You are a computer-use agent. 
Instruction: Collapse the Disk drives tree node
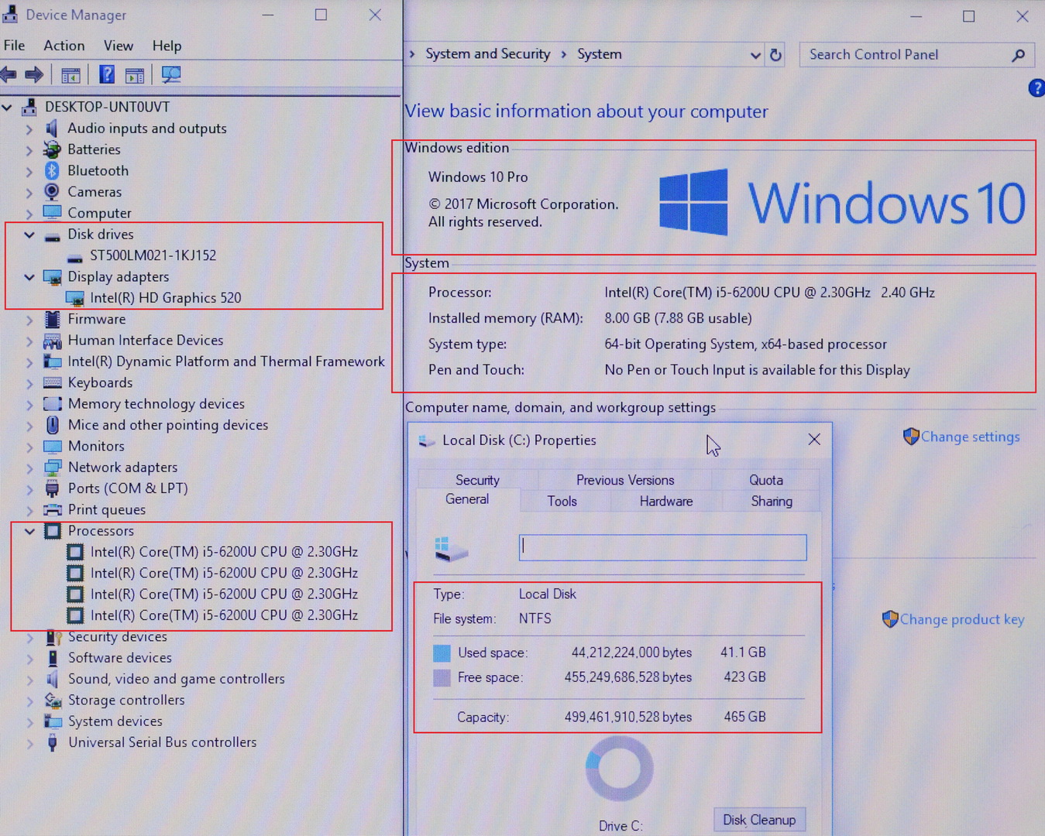click(x=29, y=235)
